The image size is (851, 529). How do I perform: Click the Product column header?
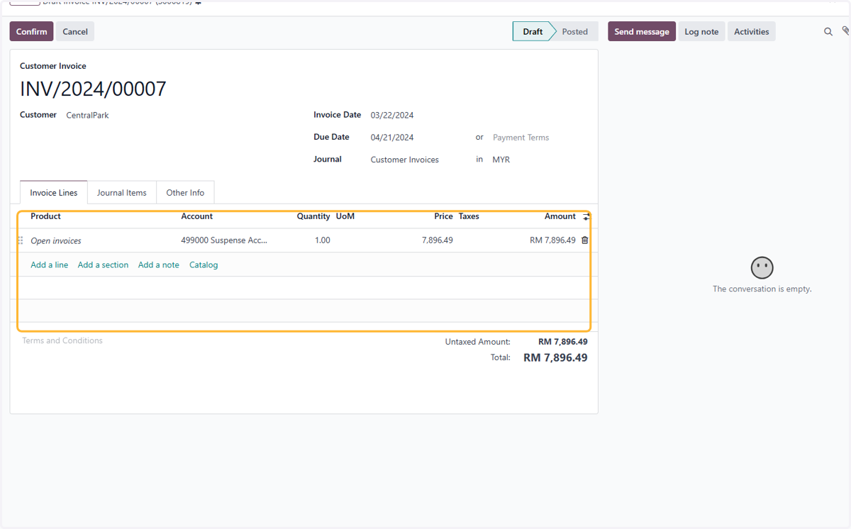45,216
